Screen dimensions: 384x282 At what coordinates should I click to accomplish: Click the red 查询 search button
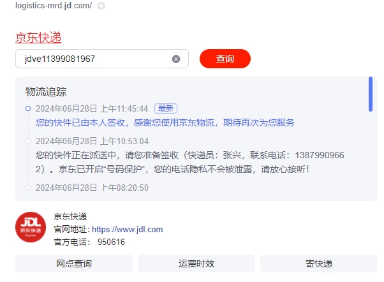tap(225, 59)
